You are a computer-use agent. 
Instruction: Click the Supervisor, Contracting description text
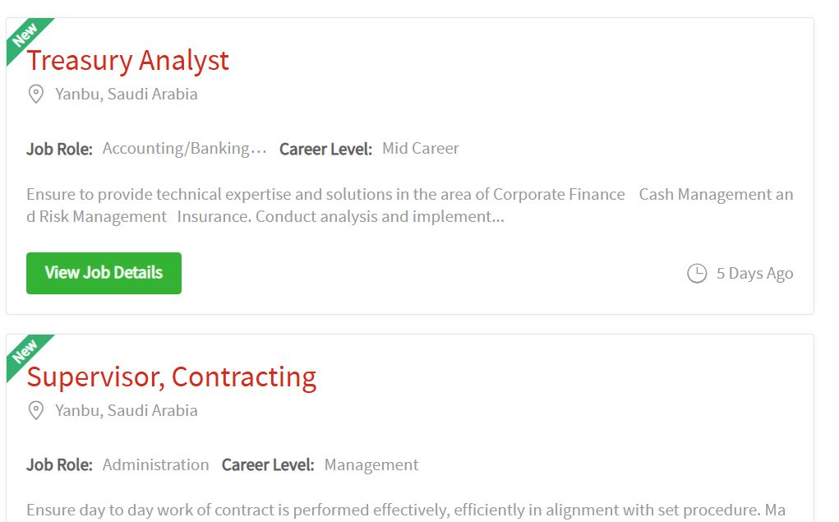406,510
